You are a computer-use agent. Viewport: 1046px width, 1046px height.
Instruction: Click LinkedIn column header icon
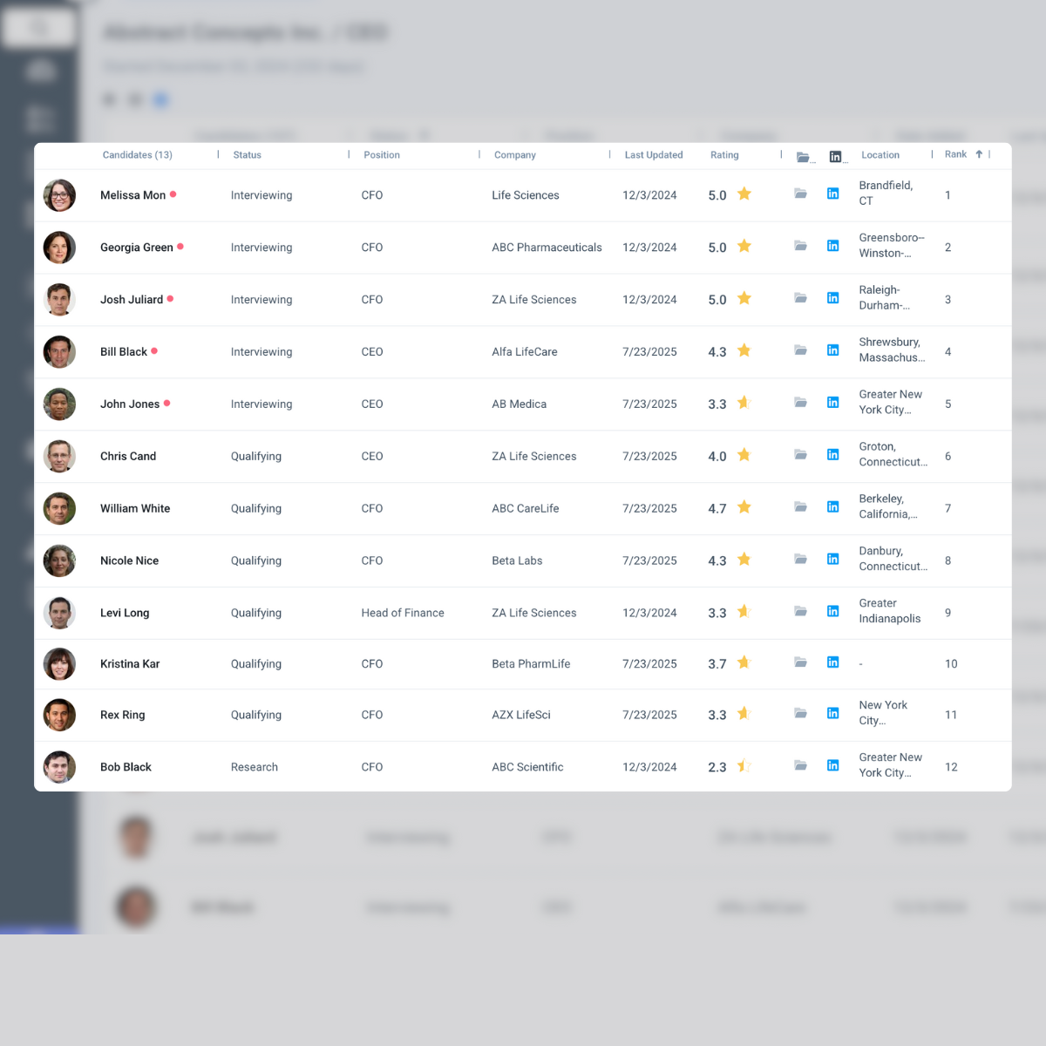pyautogui.click(x=835, y=157)
